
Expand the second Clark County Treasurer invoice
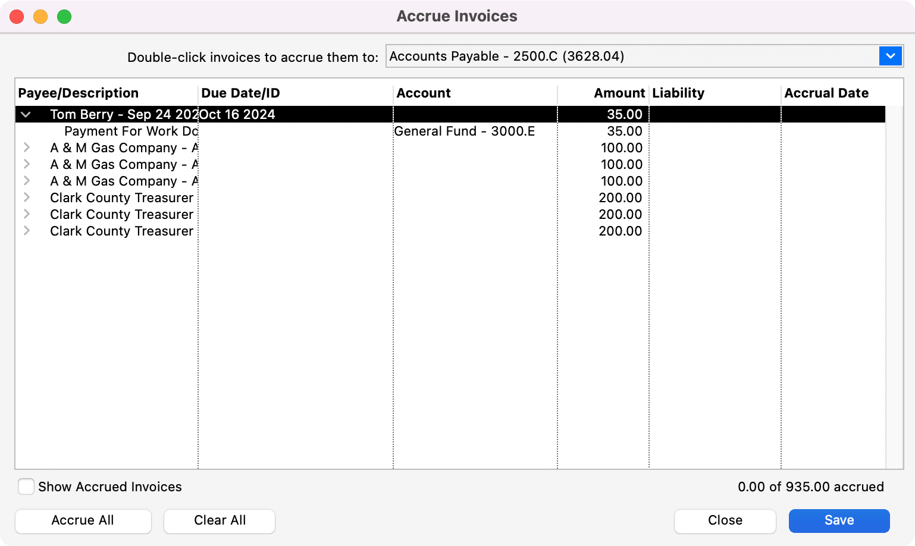pos(27,214)
